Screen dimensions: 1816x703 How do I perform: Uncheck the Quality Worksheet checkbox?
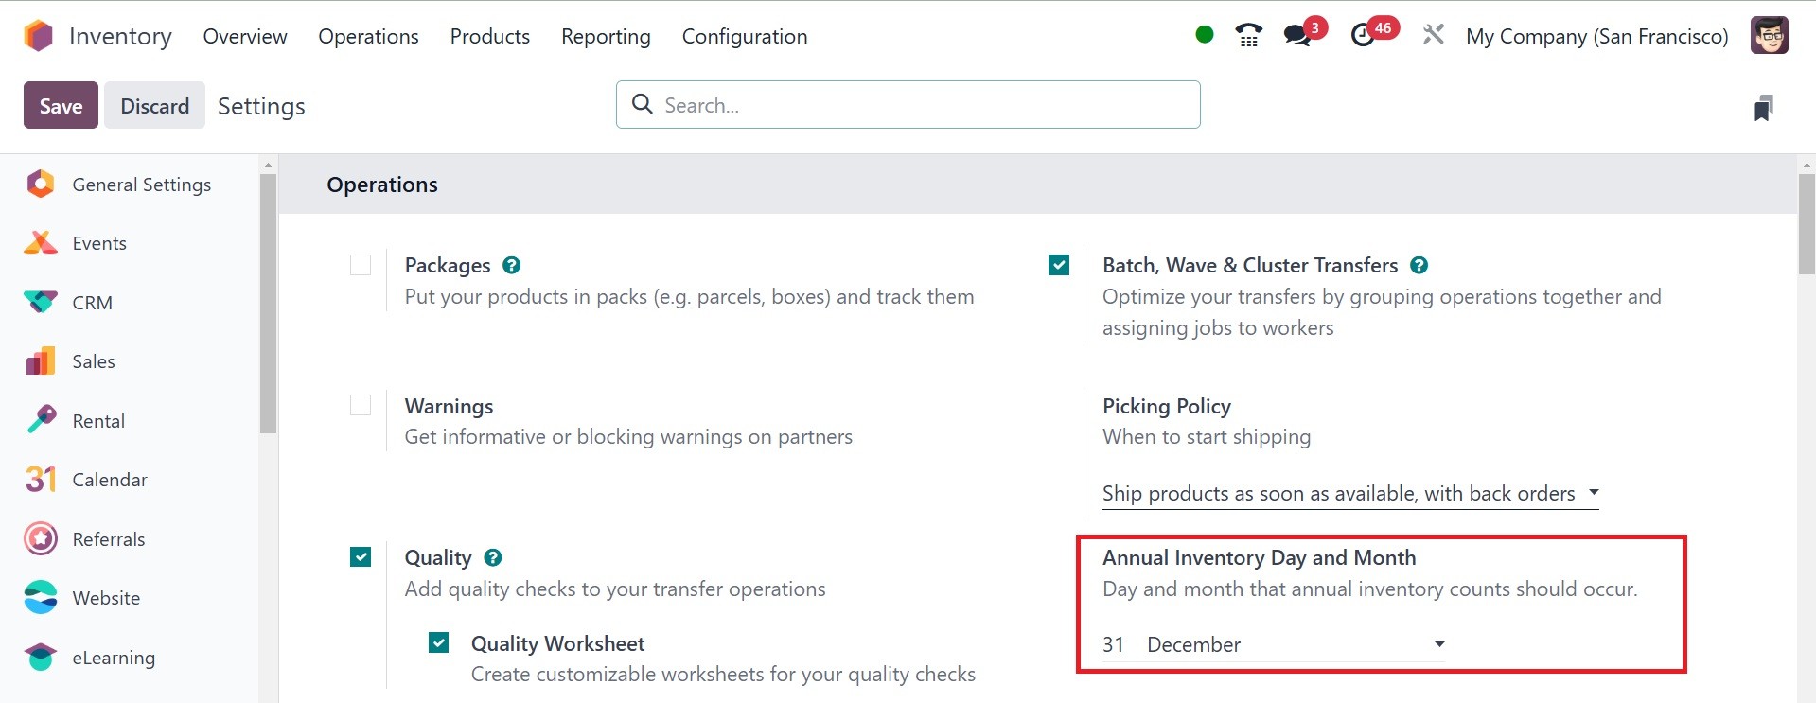pos(439,643)
